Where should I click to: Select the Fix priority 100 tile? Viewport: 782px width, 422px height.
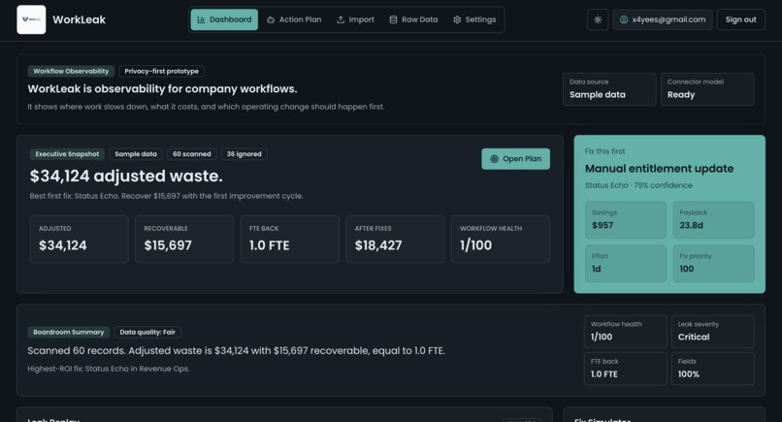click(x=713, y=263)
